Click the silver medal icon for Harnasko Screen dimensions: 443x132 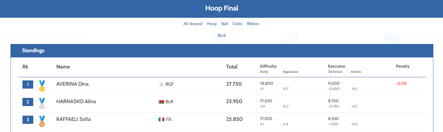[42, 103]
